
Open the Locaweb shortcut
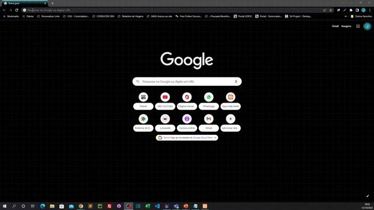[165, 123]
